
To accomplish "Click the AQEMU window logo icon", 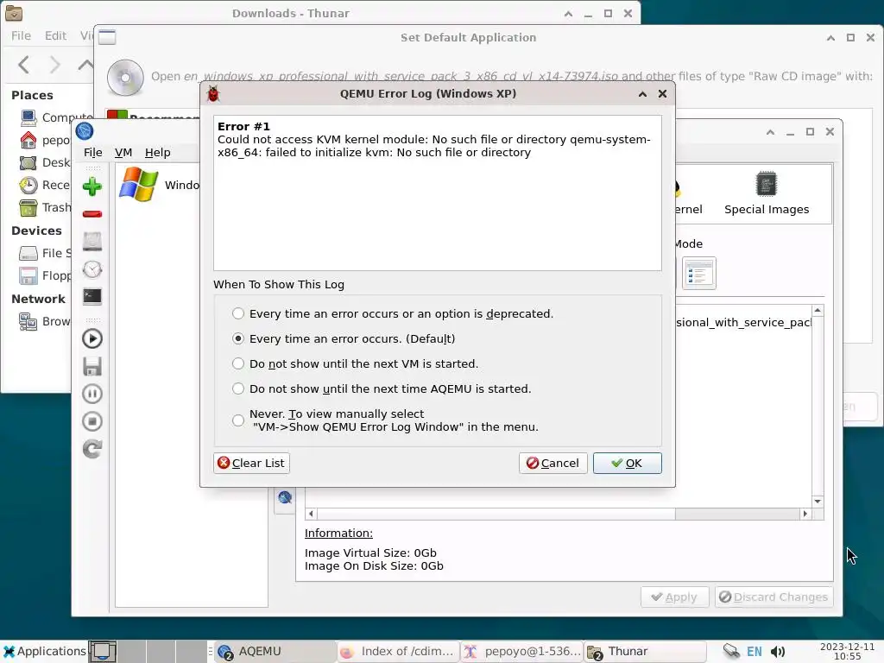I will [84, 131].
